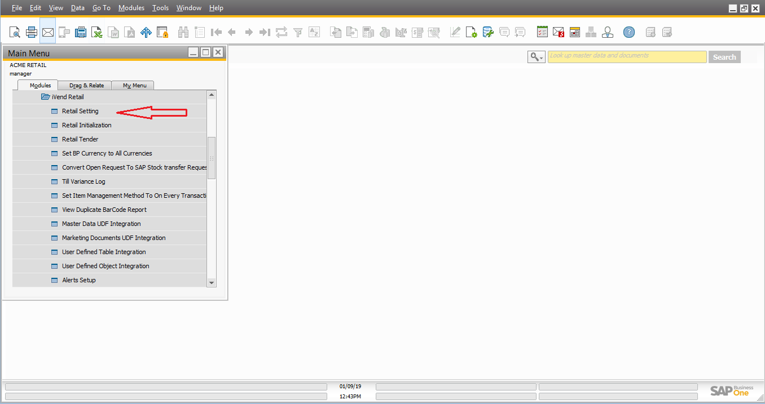
Task: Click the Main Menu scrollbar thumb
Action: [212, 158]
